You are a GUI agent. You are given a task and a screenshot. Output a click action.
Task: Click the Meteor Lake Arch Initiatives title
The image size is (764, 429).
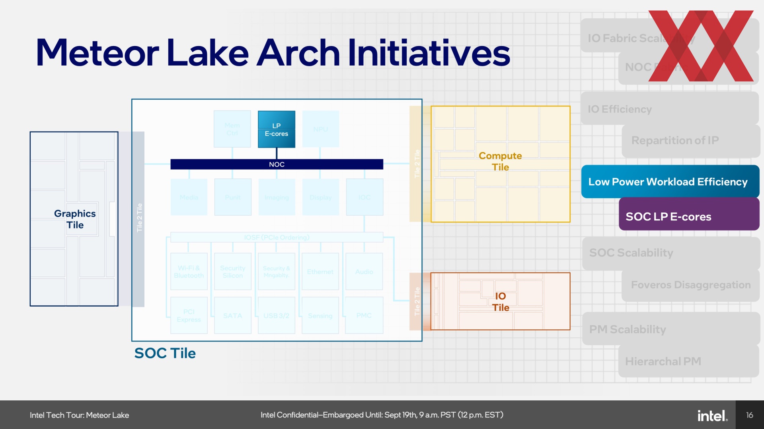pyautogui.click(x=273, y=52)
